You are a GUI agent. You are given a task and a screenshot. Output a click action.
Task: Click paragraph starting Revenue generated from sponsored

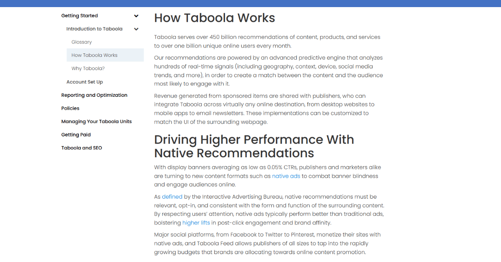point(264,109)
